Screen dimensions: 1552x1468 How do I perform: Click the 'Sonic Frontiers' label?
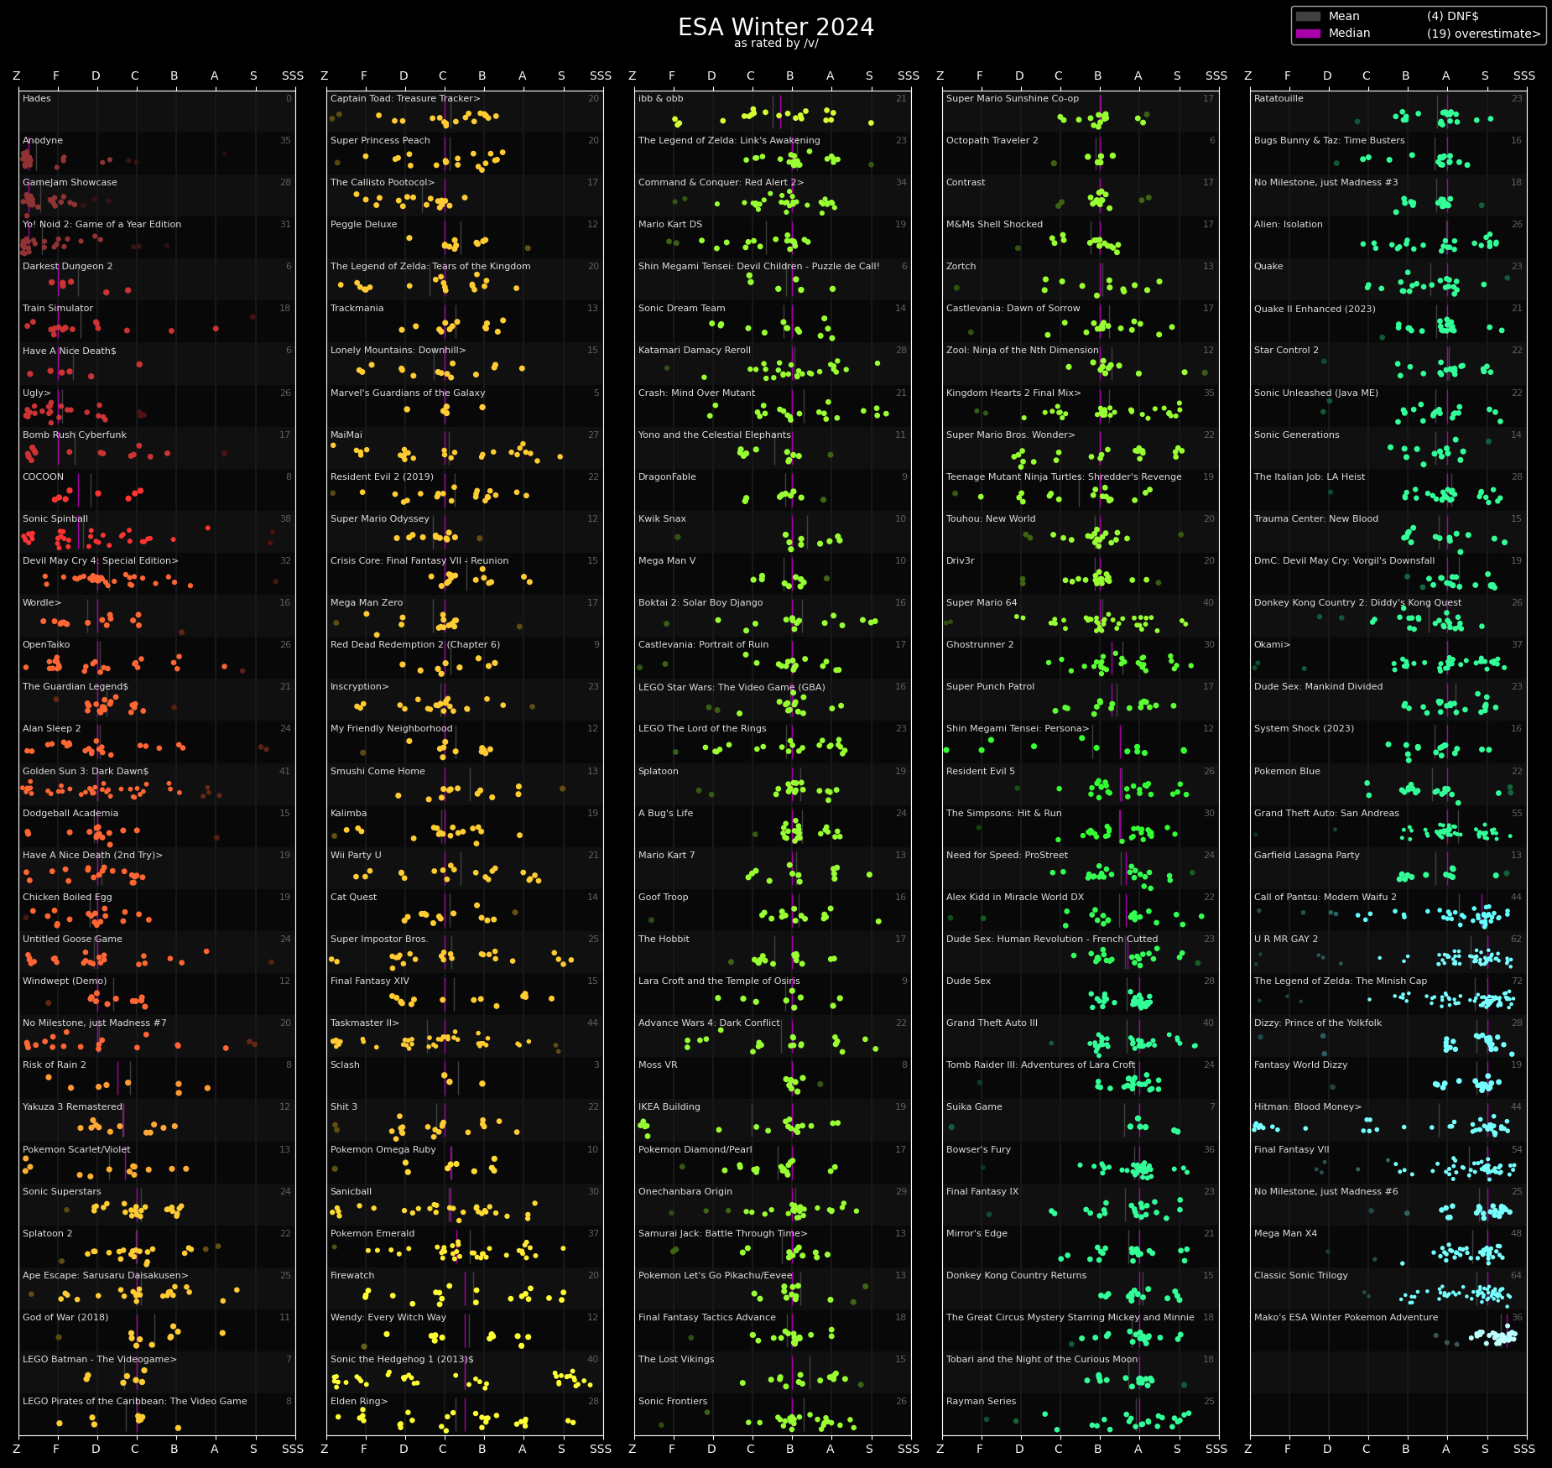pyautogui.click(x=673, y=1402)
